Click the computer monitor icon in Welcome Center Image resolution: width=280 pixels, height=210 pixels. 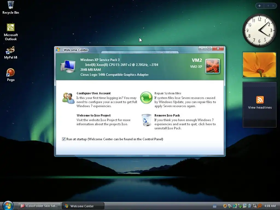(68, 66)
